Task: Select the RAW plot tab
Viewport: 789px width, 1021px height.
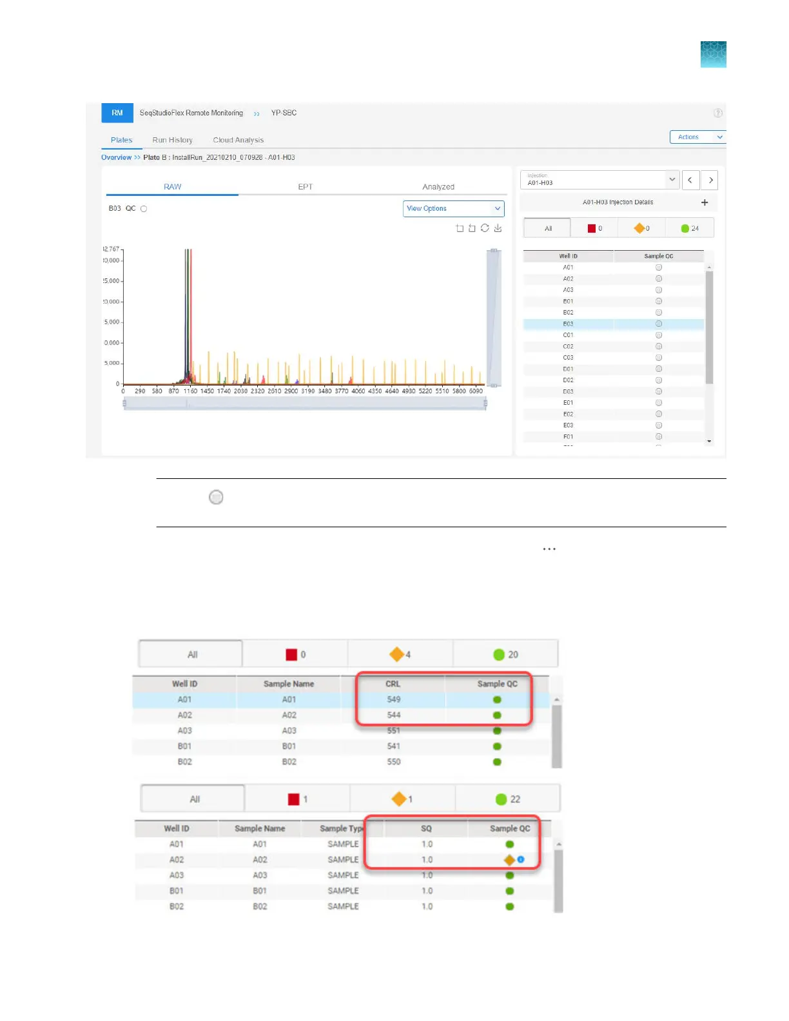Action: pyautogui.click(x=172, y=187)
